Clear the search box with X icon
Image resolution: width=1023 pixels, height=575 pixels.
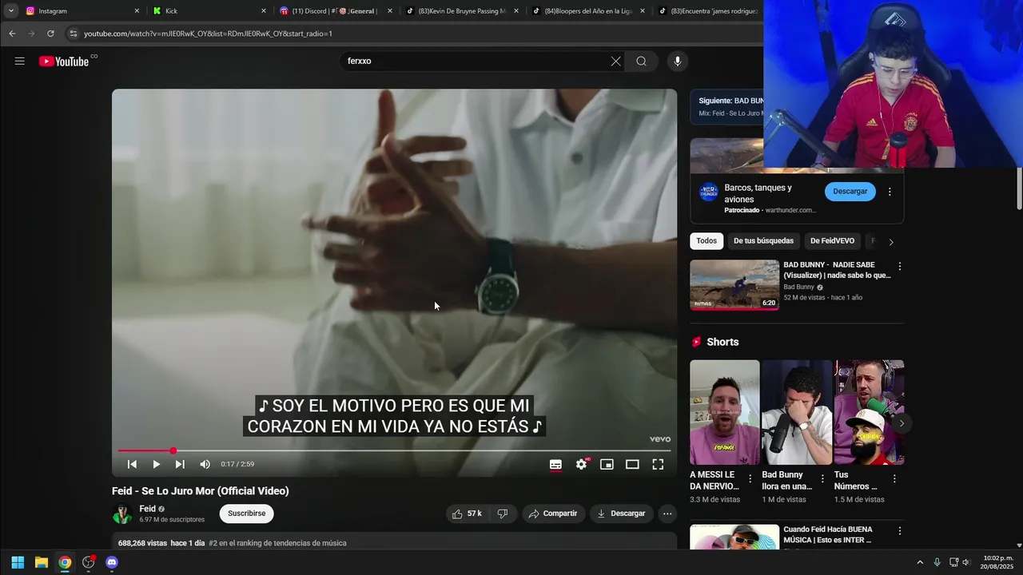[615, 61]
